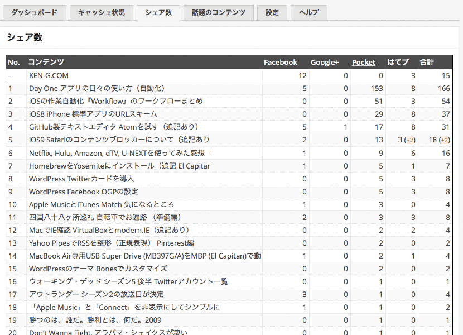Select the iOS9 Safariのコンテンツブロッカー entry

coord(119,140)
